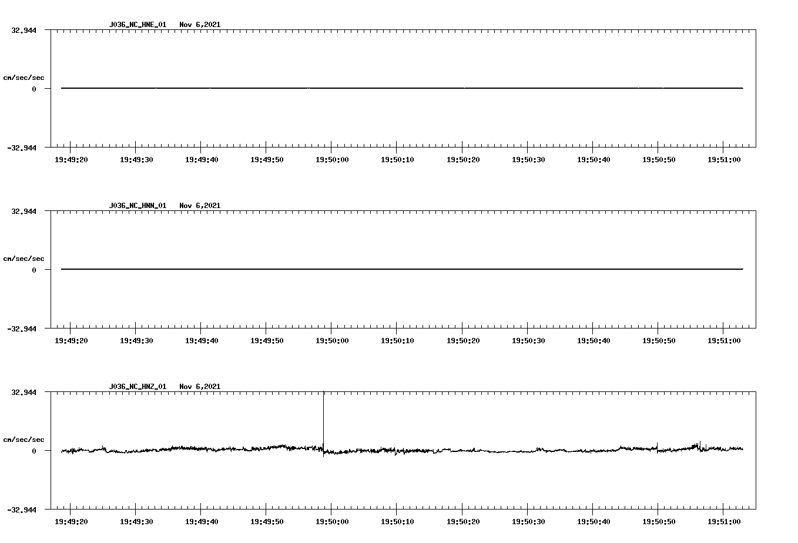
Task: Click the 19:50:20 time label under HNE plot
Action: click(463, 159)
